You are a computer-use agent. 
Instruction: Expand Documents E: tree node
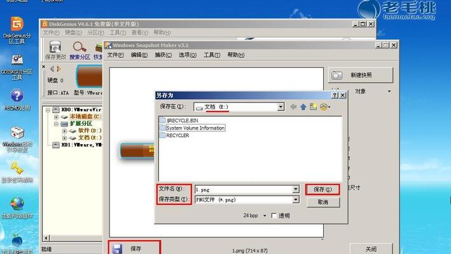(x=64, y=138)
